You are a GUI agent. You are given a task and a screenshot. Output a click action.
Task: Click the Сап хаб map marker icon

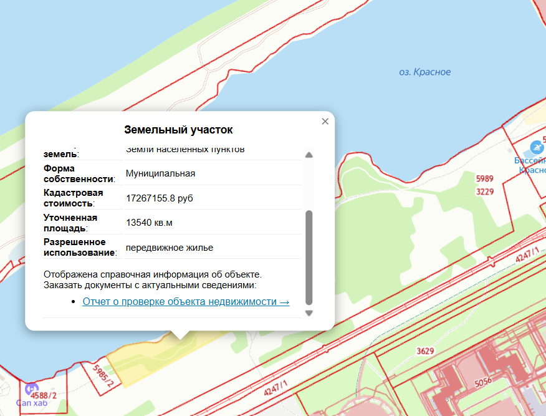click(31, 389)
